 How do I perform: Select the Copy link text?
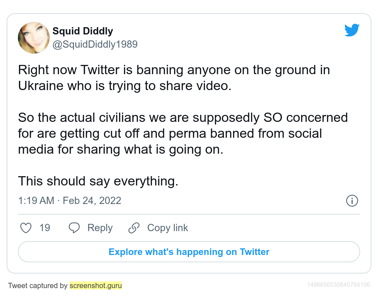[x=167, y=228]
